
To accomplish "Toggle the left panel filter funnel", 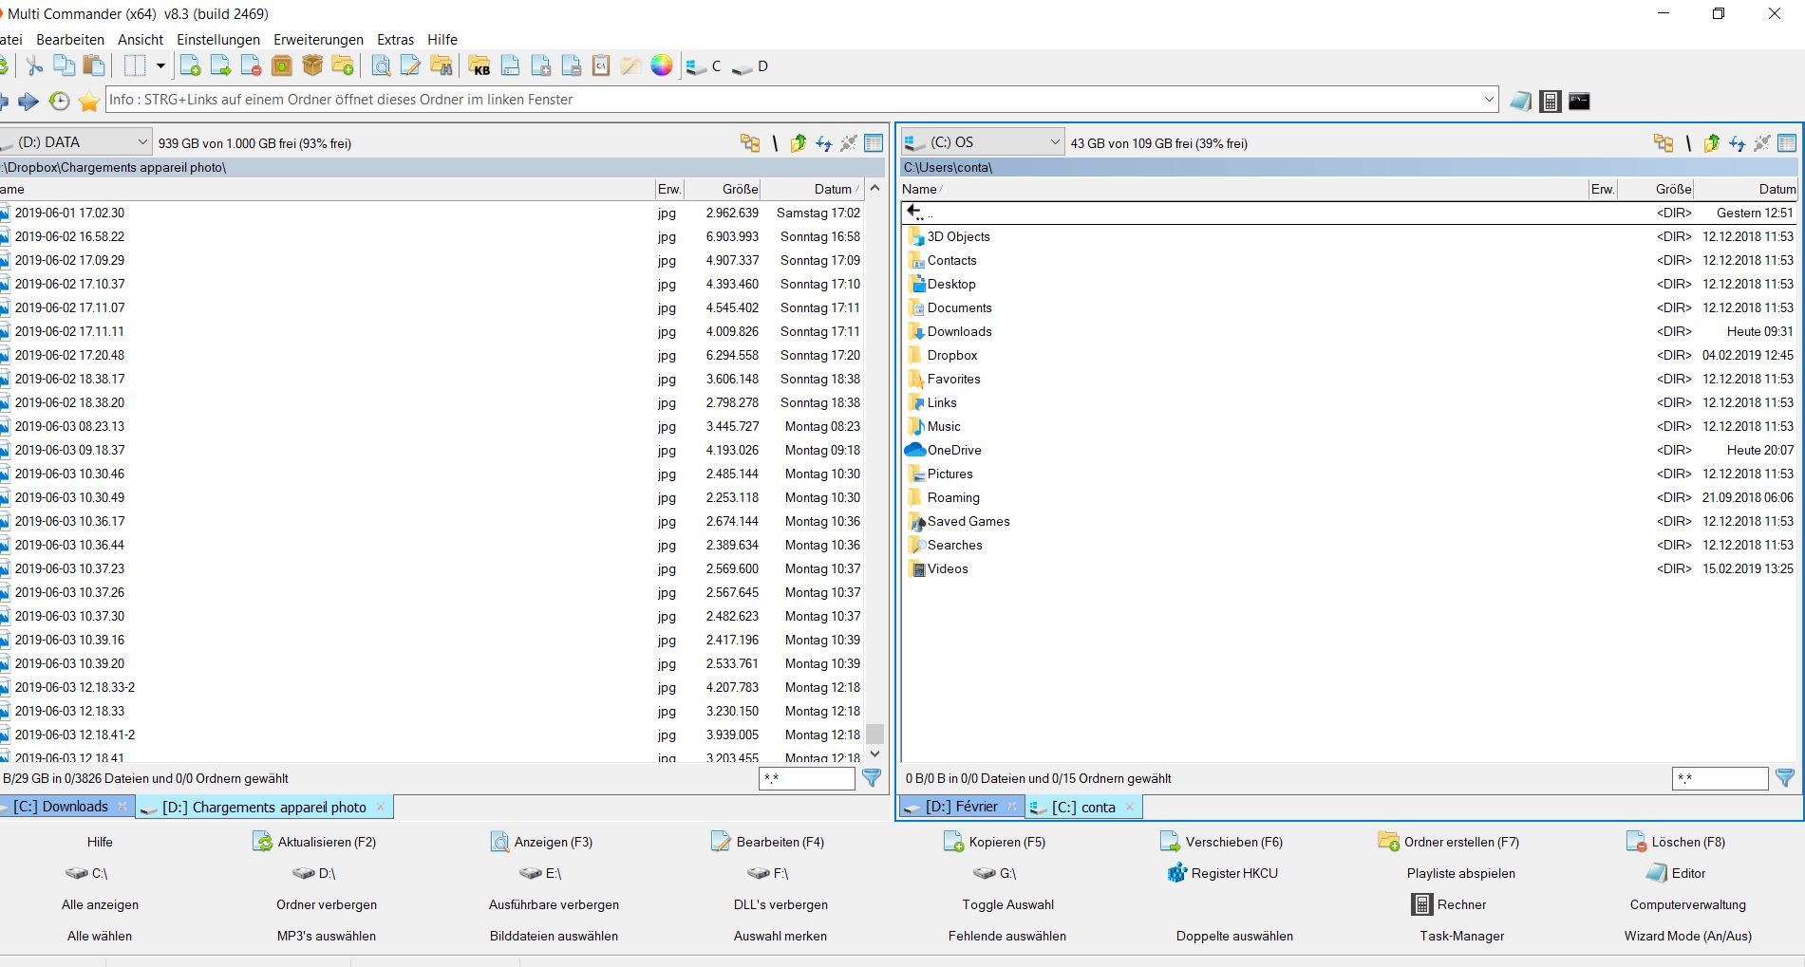I will pyautogui.click(x=871, y=778).
